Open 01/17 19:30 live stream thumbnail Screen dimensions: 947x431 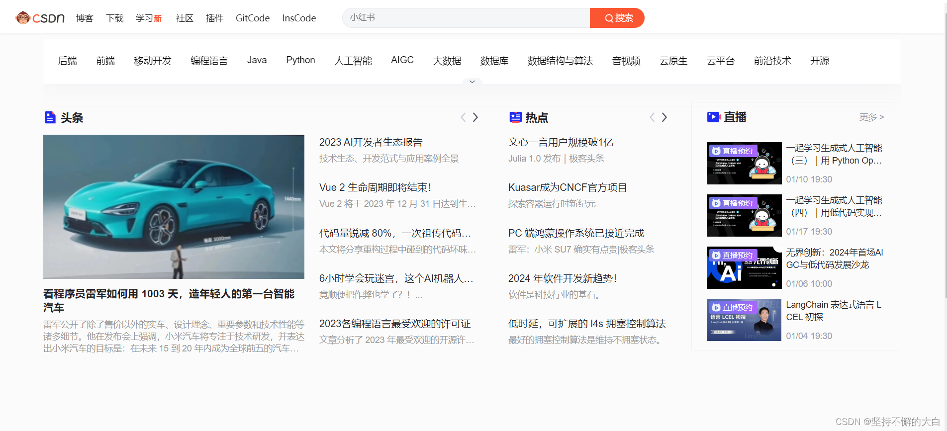pyautogui.click(x=744, y=215)
